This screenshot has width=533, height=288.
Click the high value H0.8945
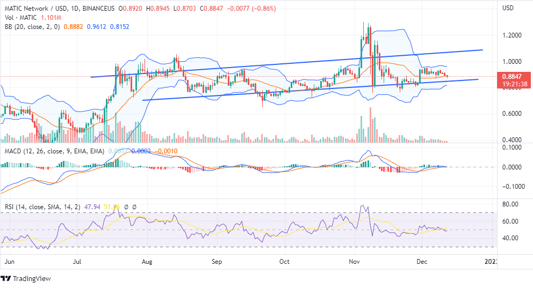(157, 9)
